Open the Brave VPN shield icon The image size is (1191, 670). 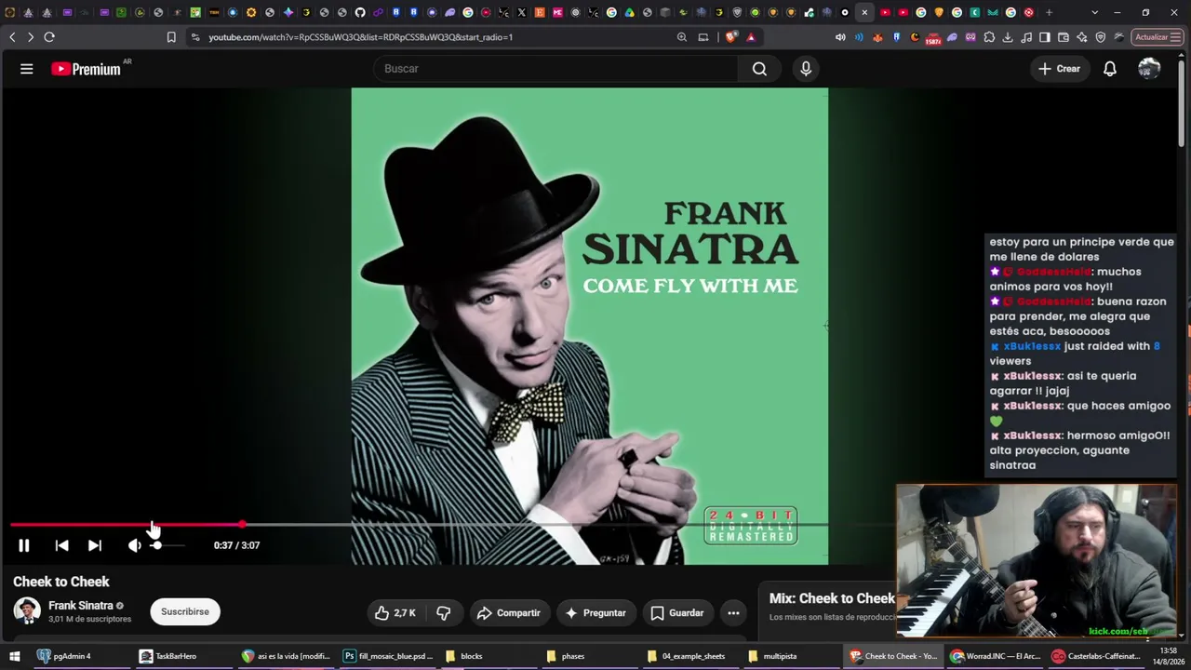(1101, 37)
